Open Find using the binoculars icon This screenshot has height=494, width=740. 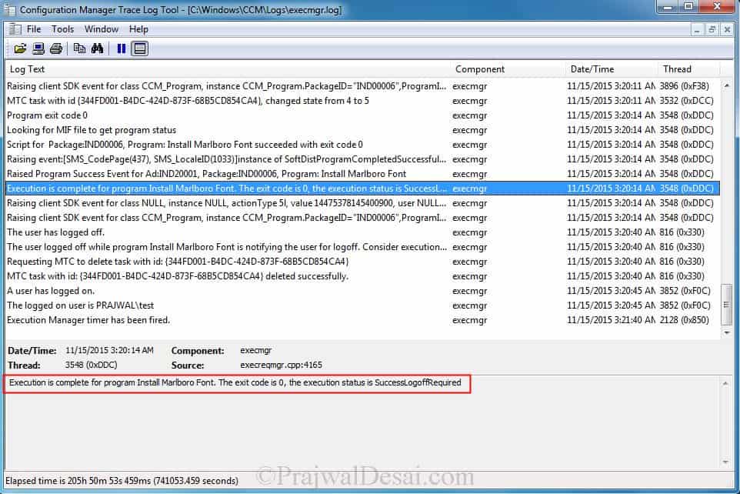point(97,48)
